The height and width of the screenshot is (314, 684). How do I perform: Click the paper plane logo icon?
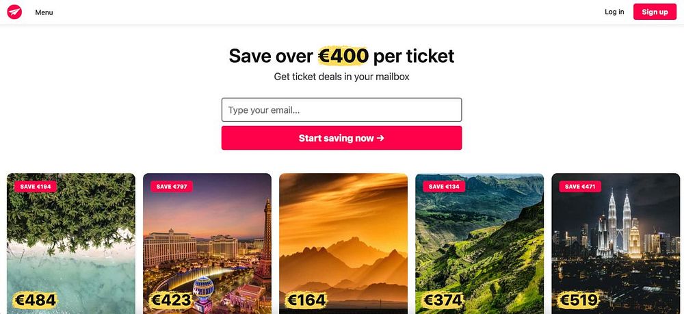(x=14, y=12)
